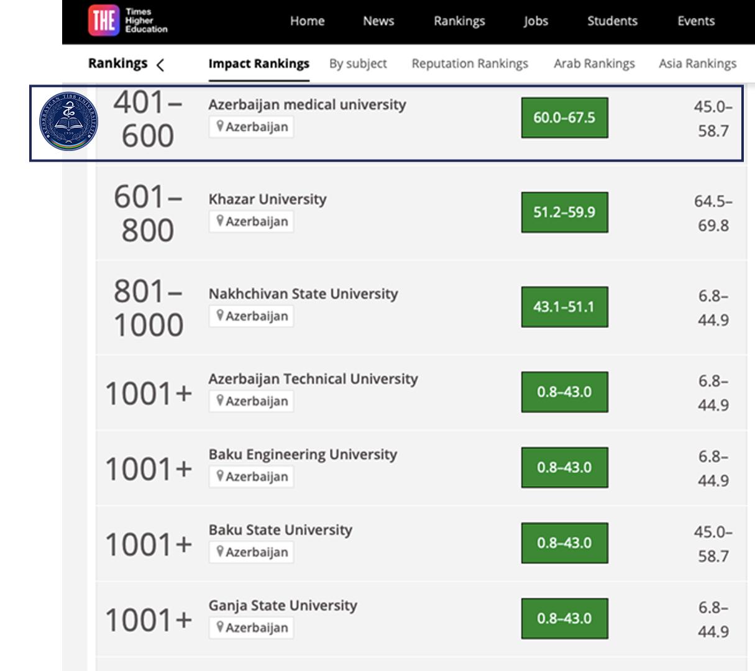
Task: Open Khazar University page
Action: point(267,199)
